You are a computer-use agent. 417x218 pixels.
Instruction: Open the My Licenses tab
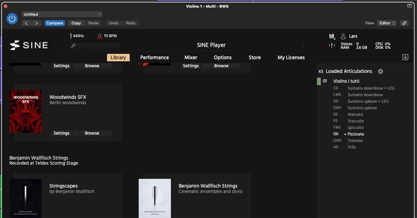tap(291, 57)
